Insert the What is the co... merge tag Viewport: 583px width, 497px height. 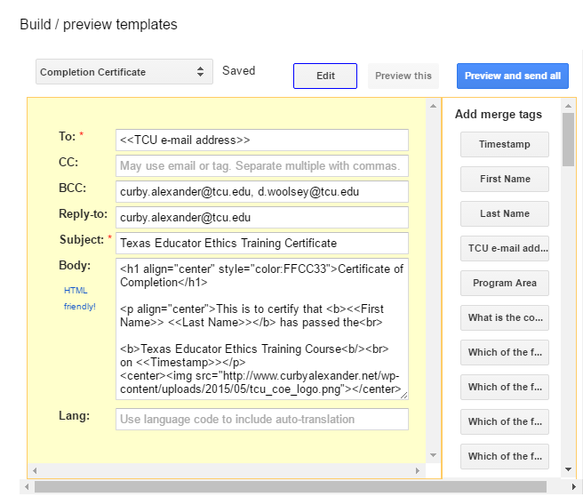(x=505, y=317)
